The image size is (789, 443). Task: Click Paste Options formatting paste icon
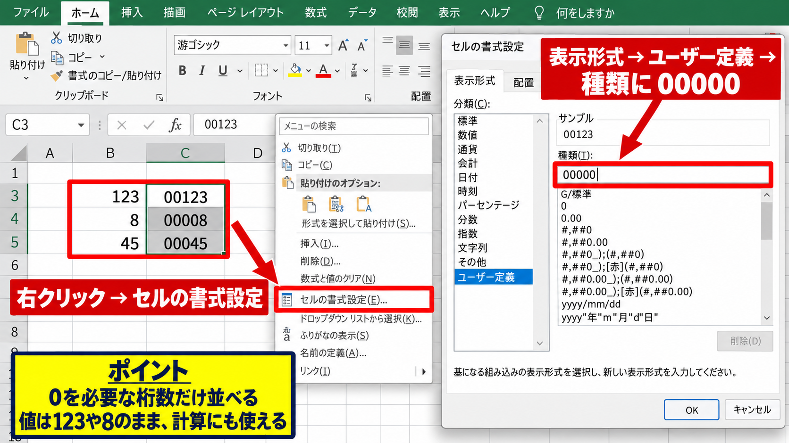(x=363, y=204)
